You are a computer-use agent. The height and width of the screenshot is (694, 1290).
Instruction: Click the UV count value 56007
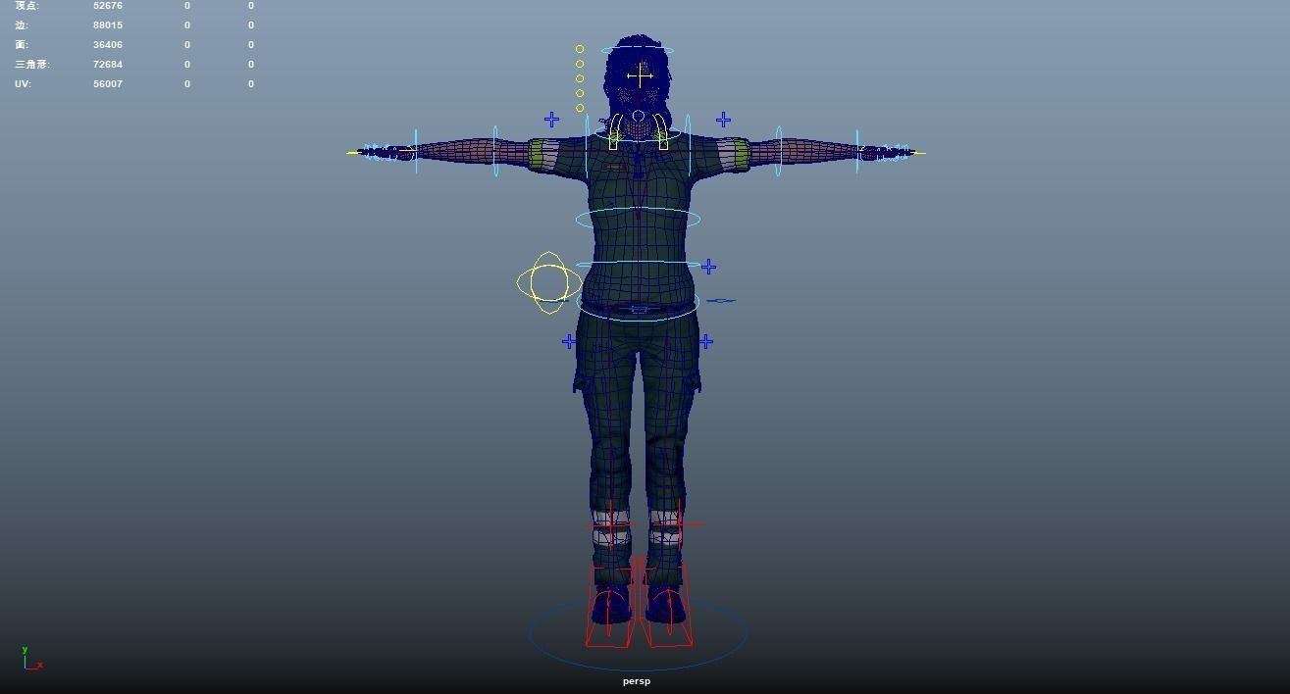coord(108,84)
